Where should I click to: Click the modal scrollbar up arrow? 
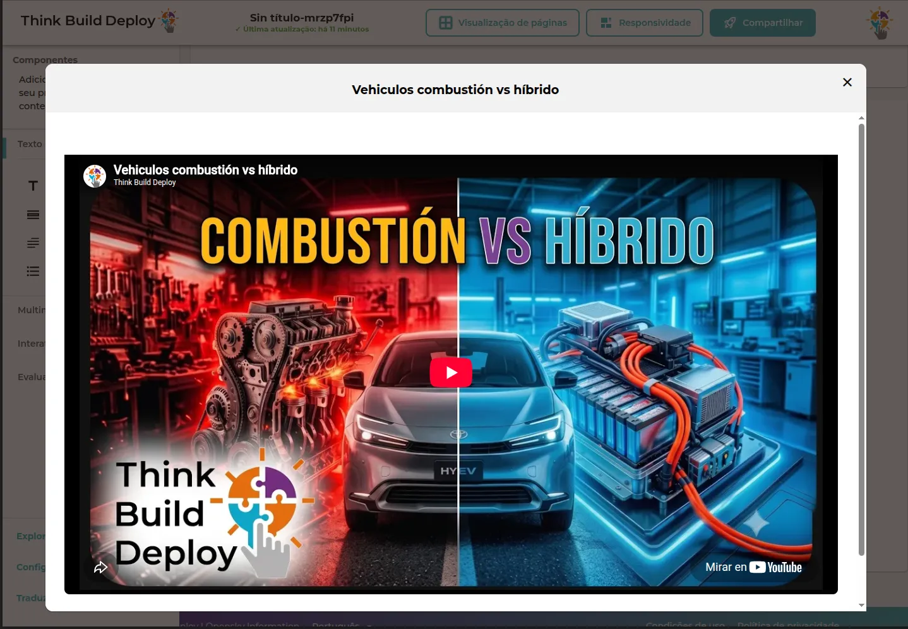861,118
